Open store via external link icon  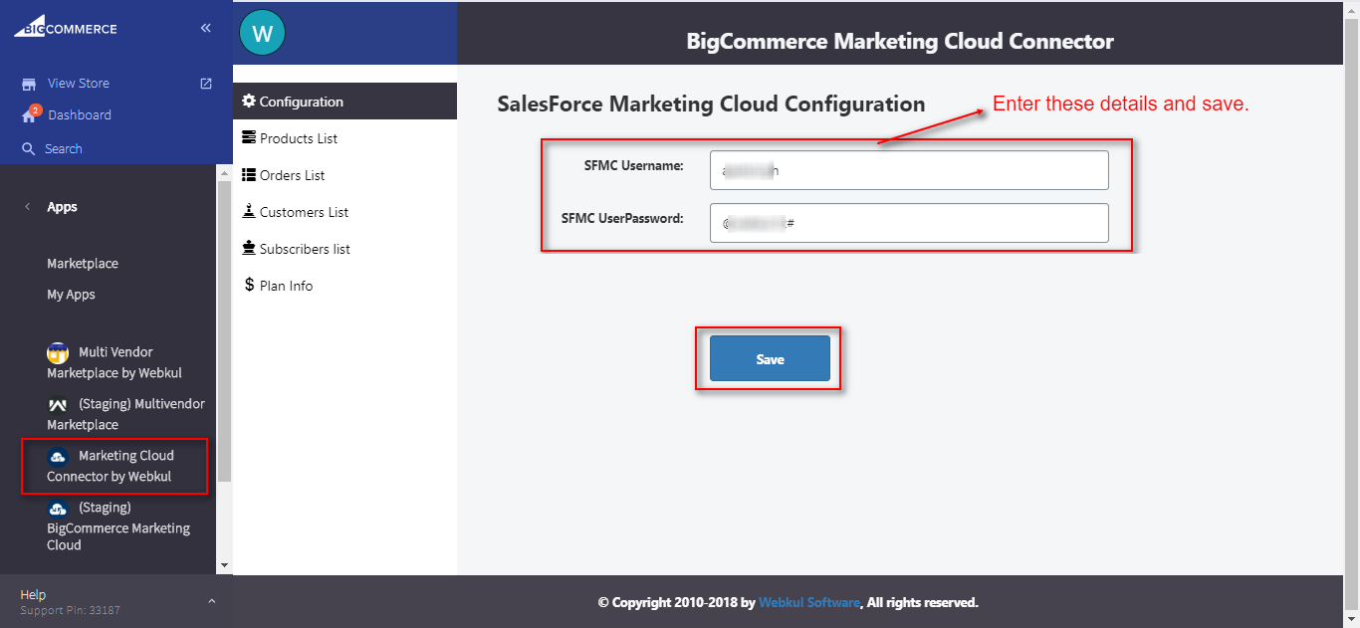point(206,84)
